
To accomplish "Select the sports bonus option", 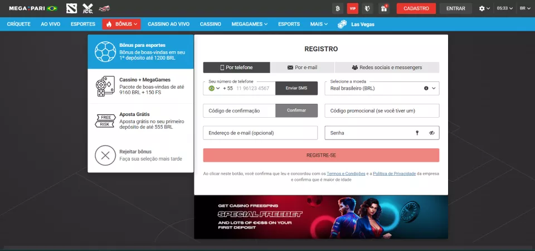I will (141, 52).
